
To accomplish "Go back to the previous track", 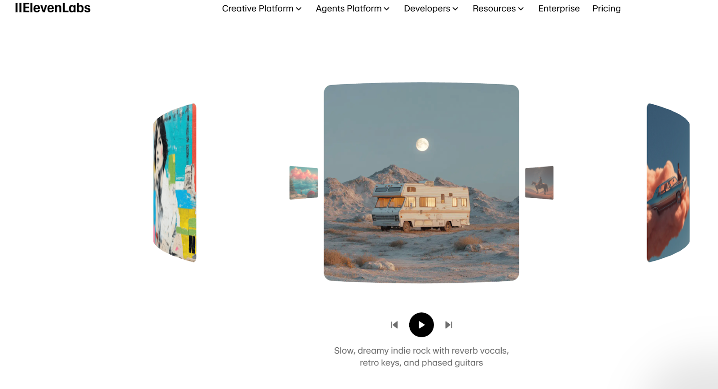I will (394, 325).
